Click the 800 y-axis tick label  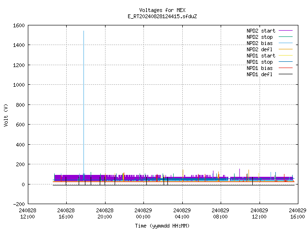pos(20,105)
